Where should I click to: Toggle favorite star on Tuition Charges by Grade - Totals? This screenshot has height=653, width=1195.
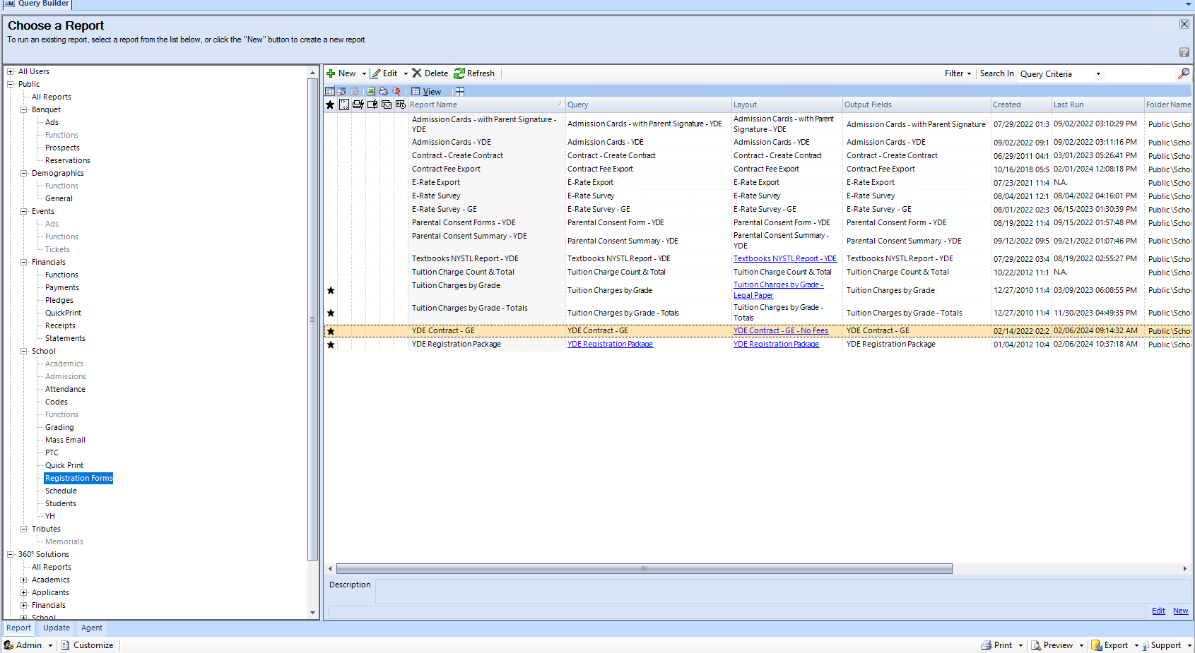(x=330, y=313)
